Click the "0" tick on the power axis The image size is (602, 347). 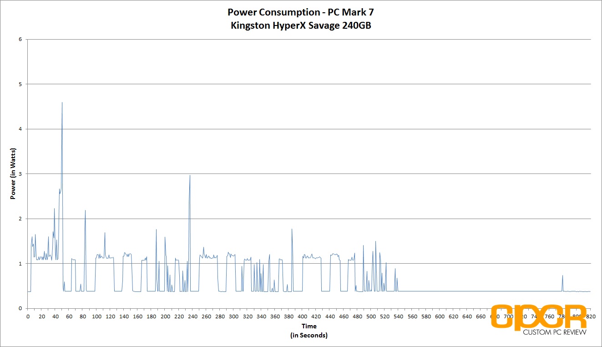pos(20,308)
